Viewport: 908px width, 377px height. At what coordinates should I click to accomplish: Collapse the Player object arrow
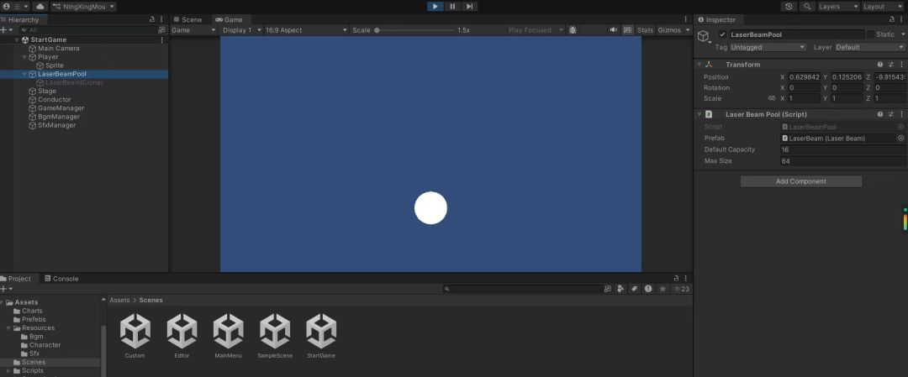tap(24, 57)
